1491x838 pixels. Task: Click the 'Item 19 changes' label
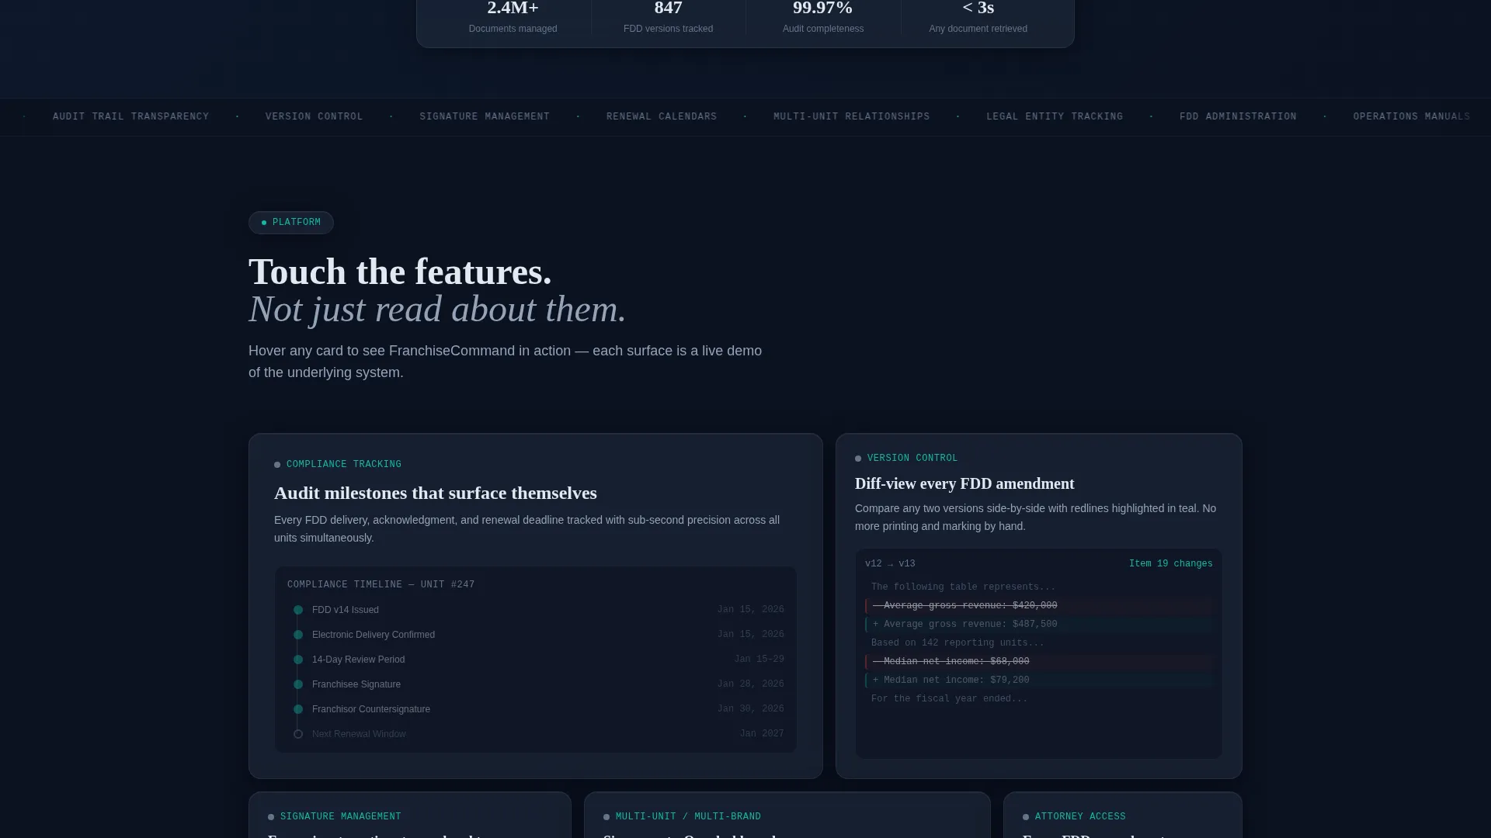coord(1170,564)
